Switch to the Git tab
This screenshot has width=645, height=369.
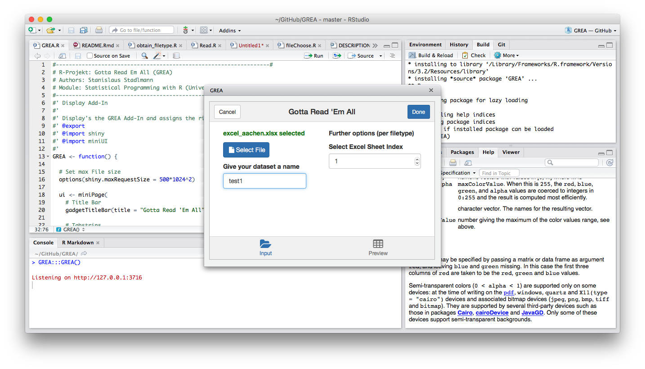click(502, 45)
